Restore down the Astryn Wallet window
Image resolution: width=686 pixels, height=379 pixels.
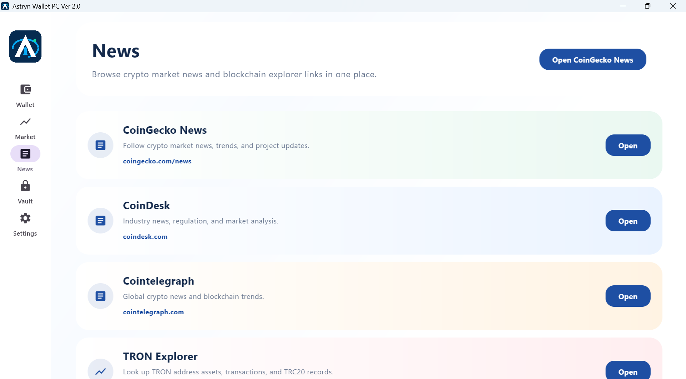[x=647, y=6]
